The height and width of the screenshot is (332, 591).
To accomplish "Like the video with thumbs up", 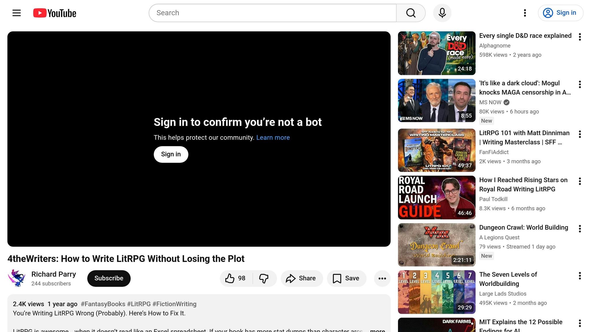I will coord(236,278).
